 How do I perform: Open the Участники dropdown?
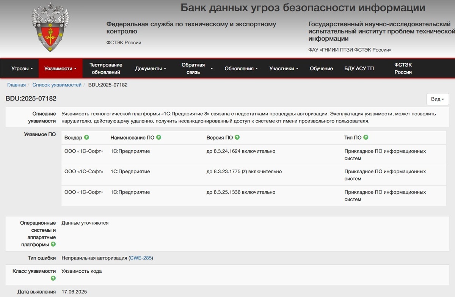coord(284,69)
